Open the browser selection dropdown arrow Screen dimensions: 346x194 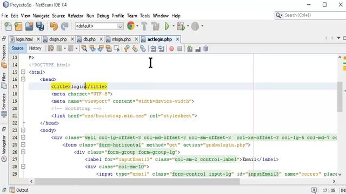point(137,26)
